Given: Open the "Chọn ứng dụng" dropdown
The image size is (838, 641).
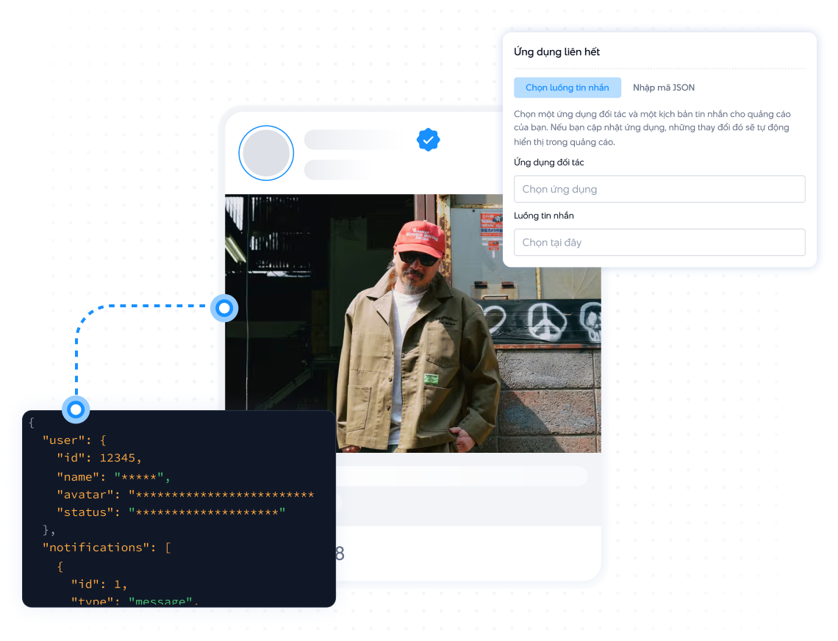Looking at the screenshot, I should (x=659, y=189).
